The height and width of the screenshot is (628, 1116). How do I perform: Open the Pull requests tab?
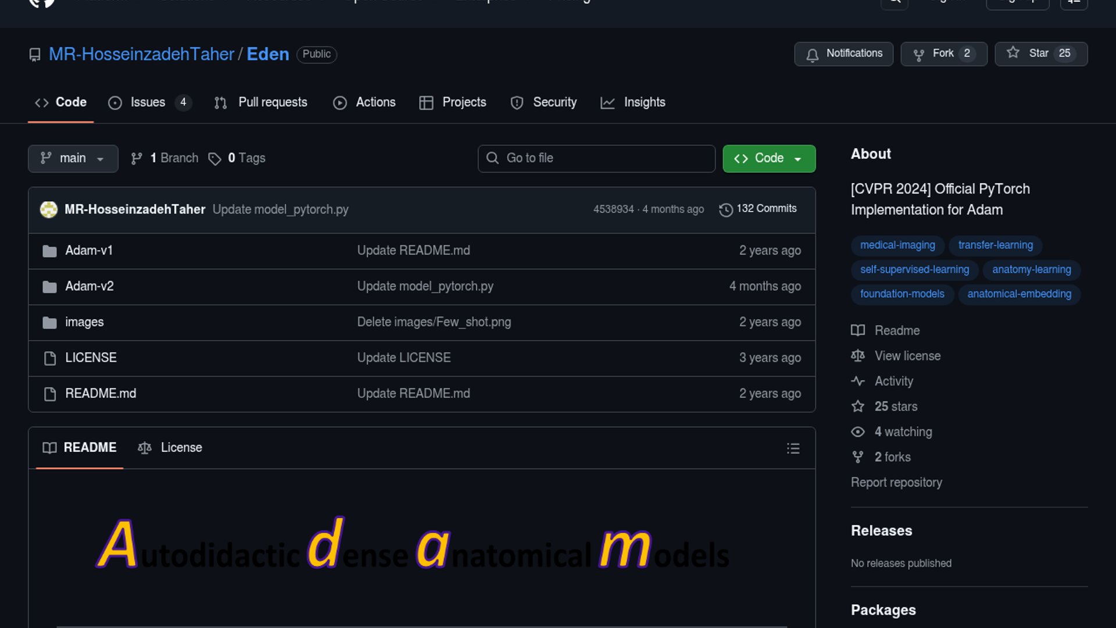pos(261,102)
